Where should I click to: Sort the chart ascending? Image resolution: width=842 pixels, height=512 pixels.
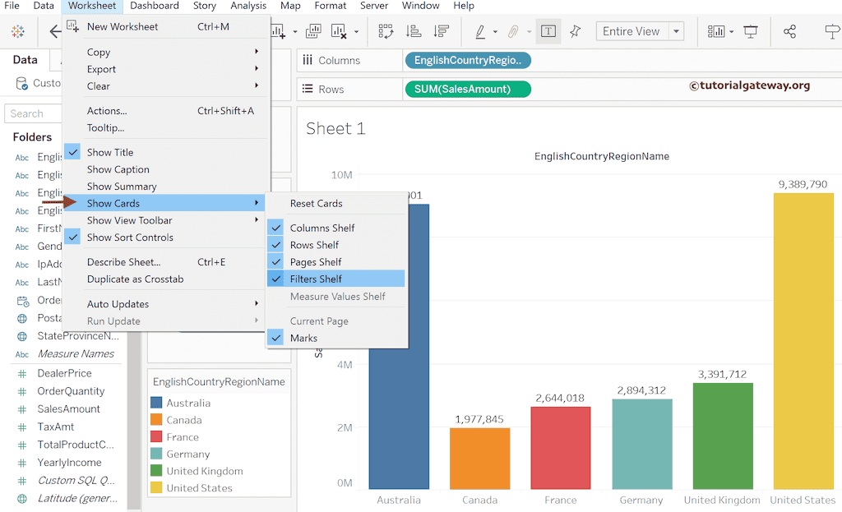click(413, 31)
